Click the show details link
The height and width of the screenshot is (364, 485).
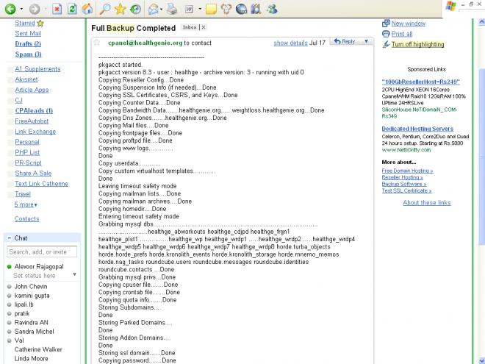click(x=290, y=43)
